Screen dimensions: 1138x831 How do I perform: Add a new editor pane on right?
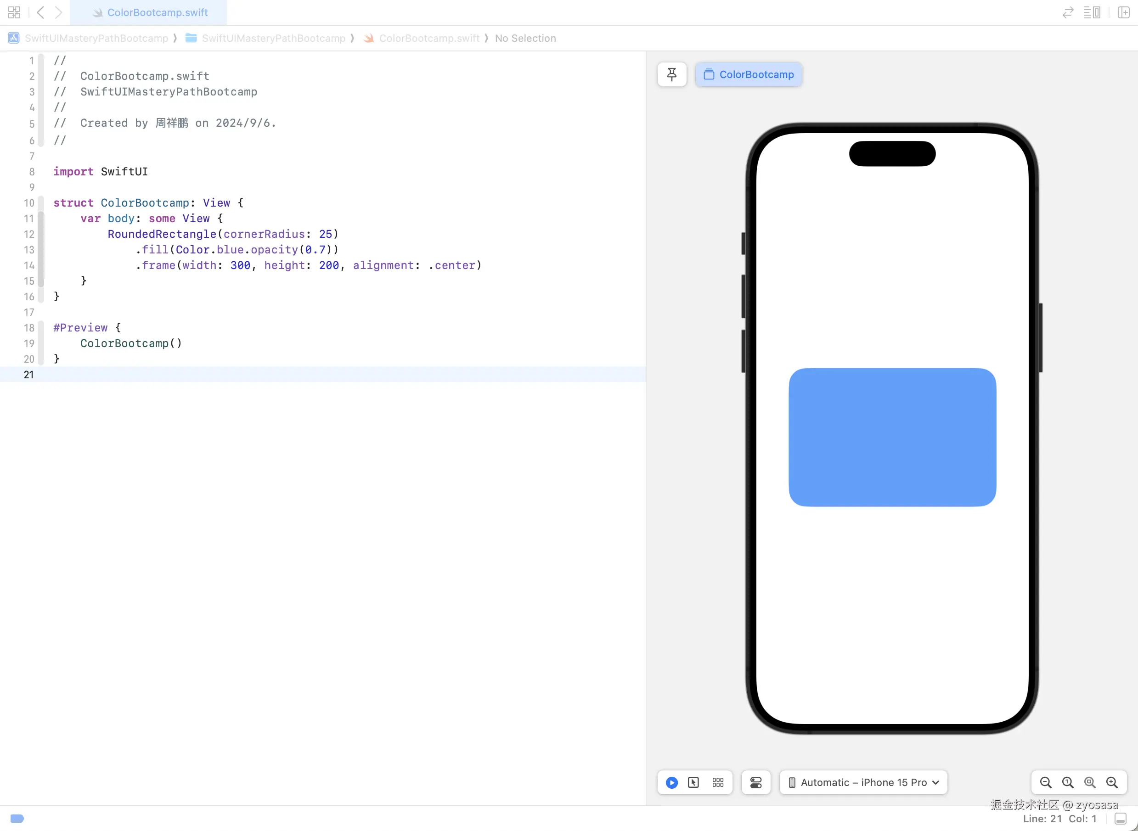(x=1124, y=12)
